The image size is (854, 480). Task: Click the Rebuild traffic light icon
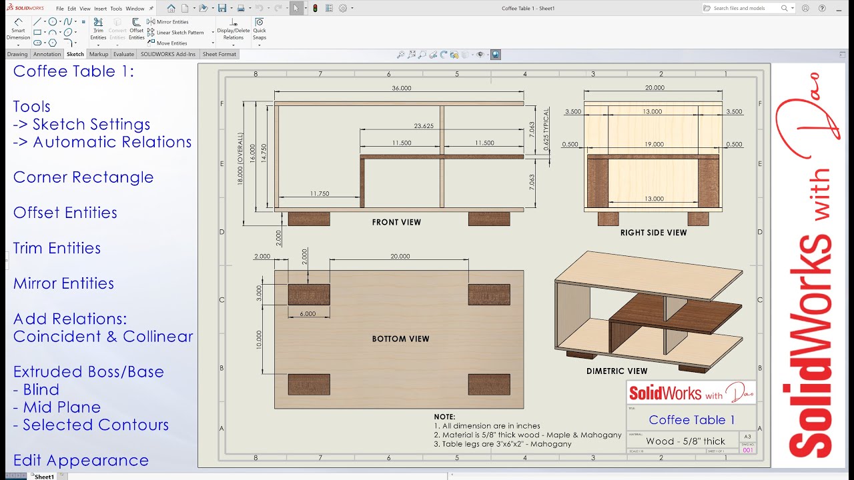pyautogui.click(x=315, y=8)
